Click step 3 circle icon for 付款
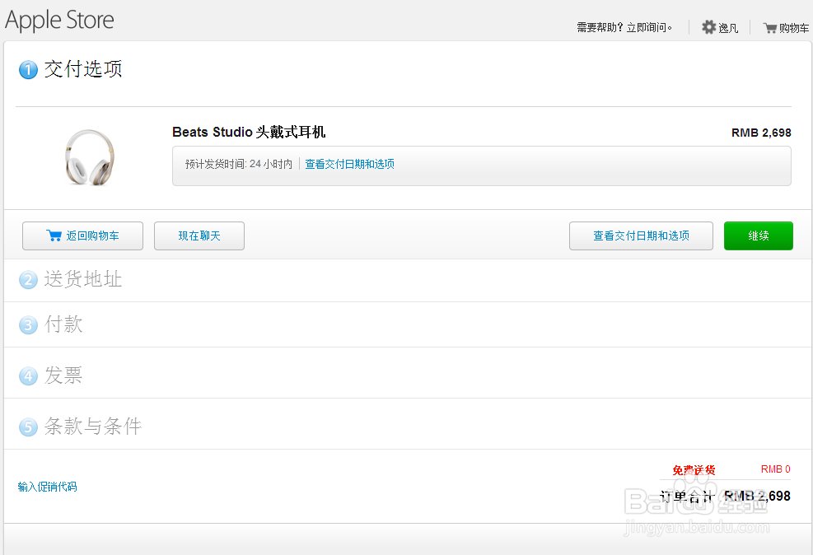 pos(29,325)
